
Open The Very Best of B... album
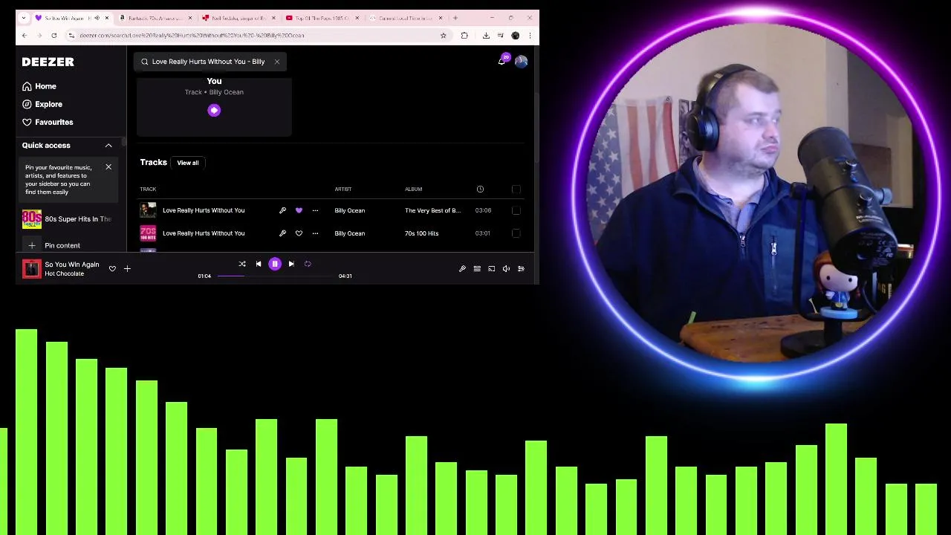tap(432, 210)
